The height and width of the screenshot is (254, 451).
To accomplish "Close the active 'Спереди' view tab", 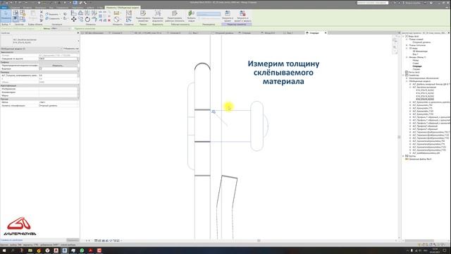I will click(x=326, y=33).
